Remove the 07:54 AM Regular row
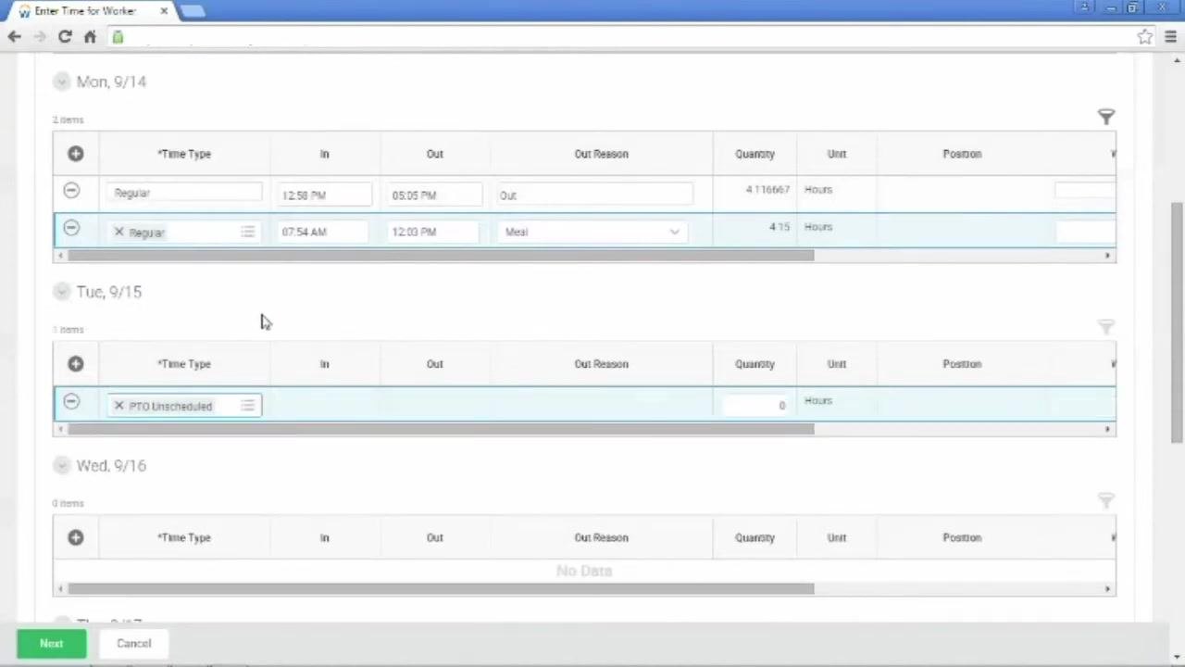The height and width of the screenshot is (667, 1185). [71, 228]
